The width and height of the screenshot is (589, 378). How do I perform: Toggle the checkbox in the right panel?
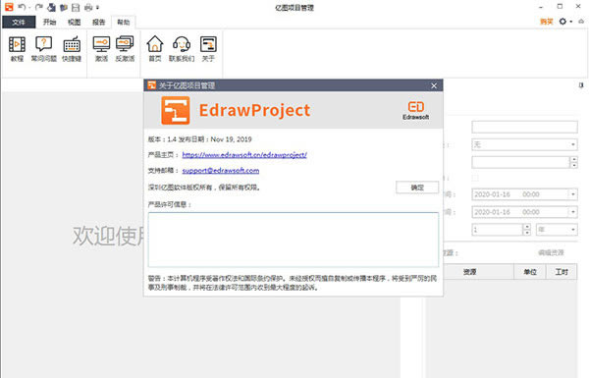[475, 178]
